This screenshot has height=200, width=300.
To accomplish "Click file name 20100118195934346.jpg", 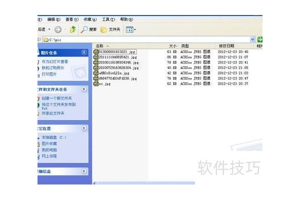I will coord(119,62).
